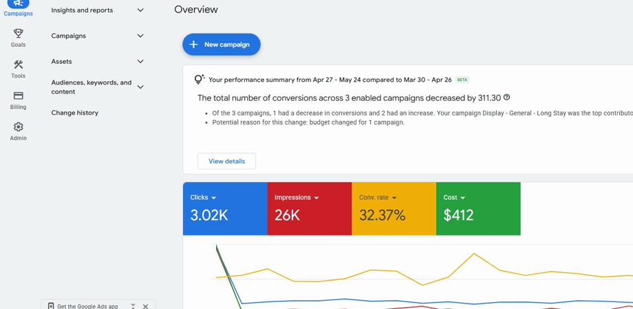
Task: Open the Admin gear icon
Action: tap(18, 127)
